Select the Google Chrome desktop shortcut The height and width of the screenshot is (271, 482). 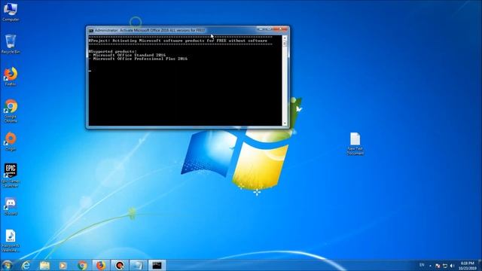[x=11, y=111]
